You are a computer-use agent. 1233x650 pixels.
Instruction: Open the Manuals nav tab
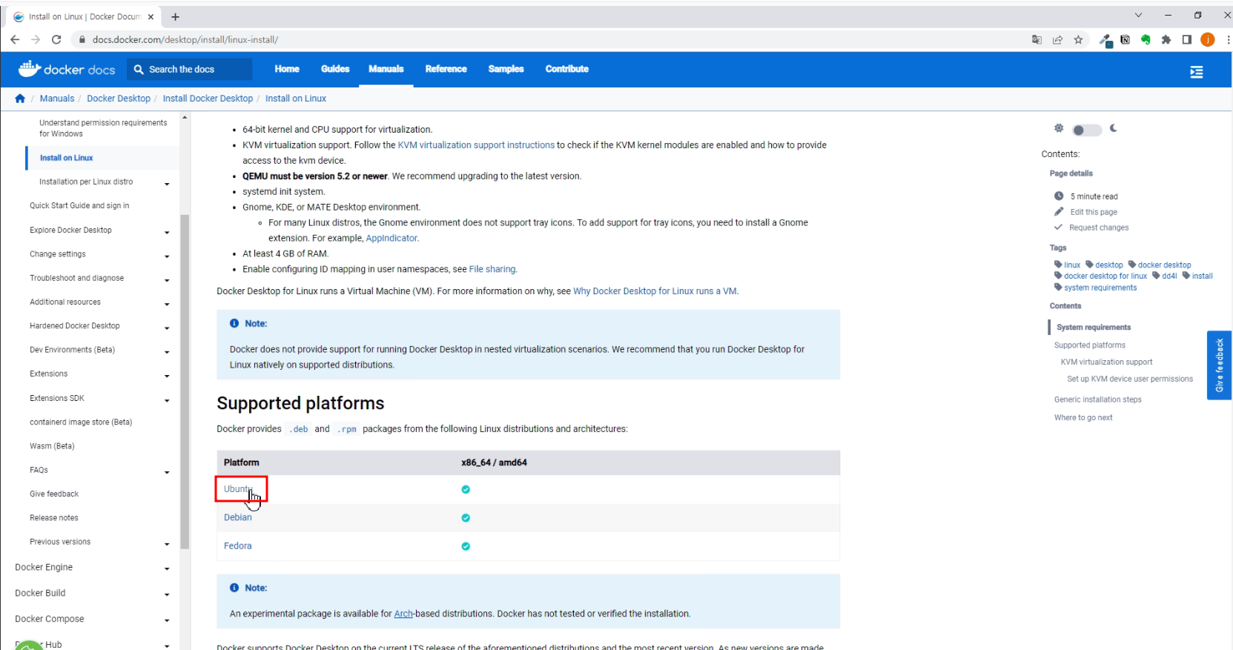[x=386, y=69]
